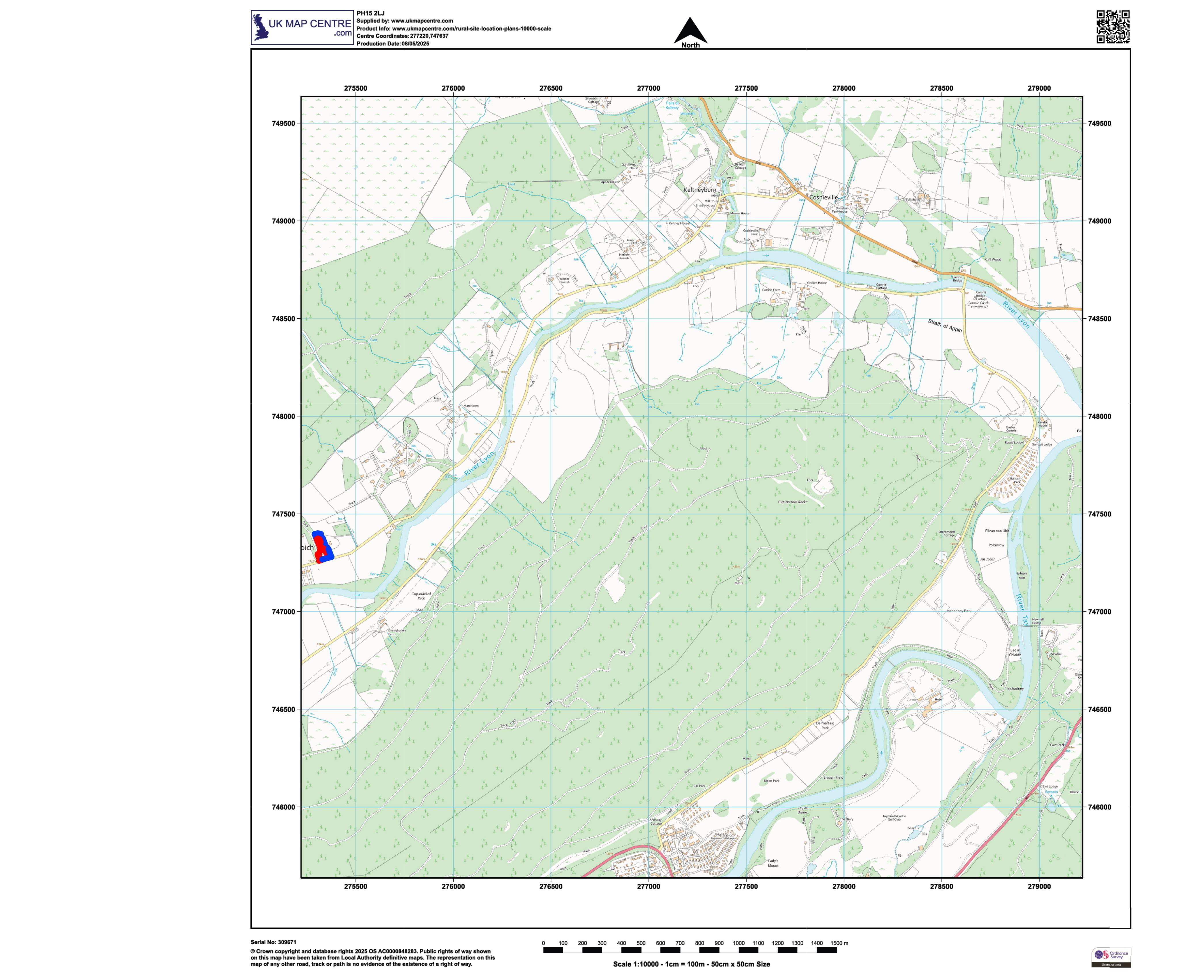Click the Lady's Mount label

[x=773, y=863]
